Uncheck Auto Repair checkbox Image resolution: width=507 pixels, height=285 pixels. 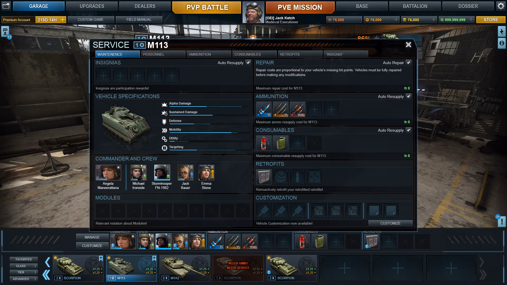coord(409,63)
